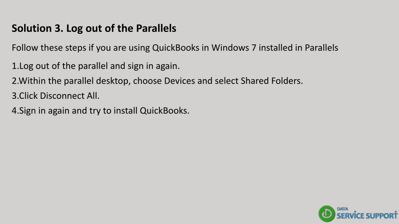Viewport: 399px width, 224px height.
Task: Click QuickBooks in the intro sentence
Action: 176,48
